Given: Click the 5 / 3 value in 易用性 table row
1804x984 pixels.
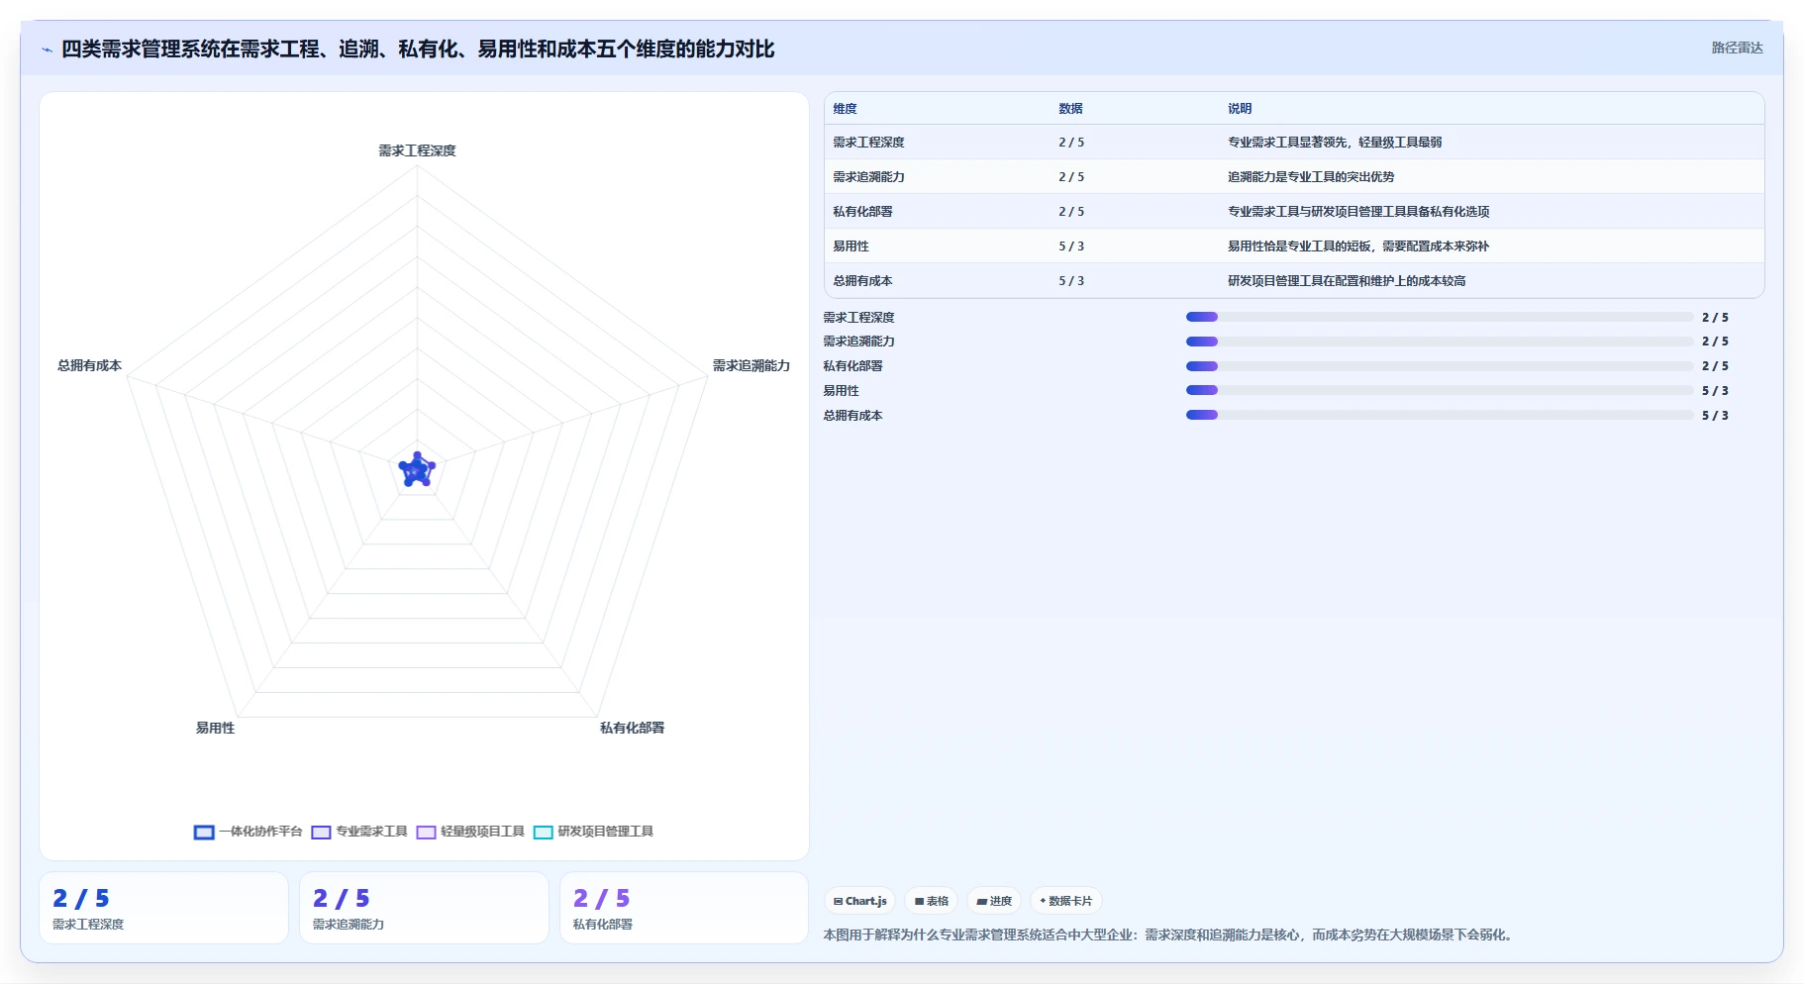Looking at the screenshot, I should 1071,246.
